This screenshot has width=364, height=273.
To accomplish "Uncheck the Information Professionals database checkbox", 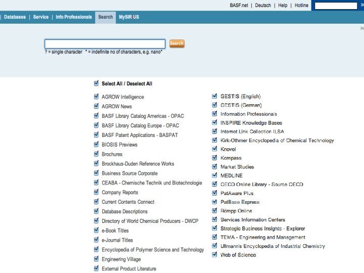I will click(x=215, y=114).
